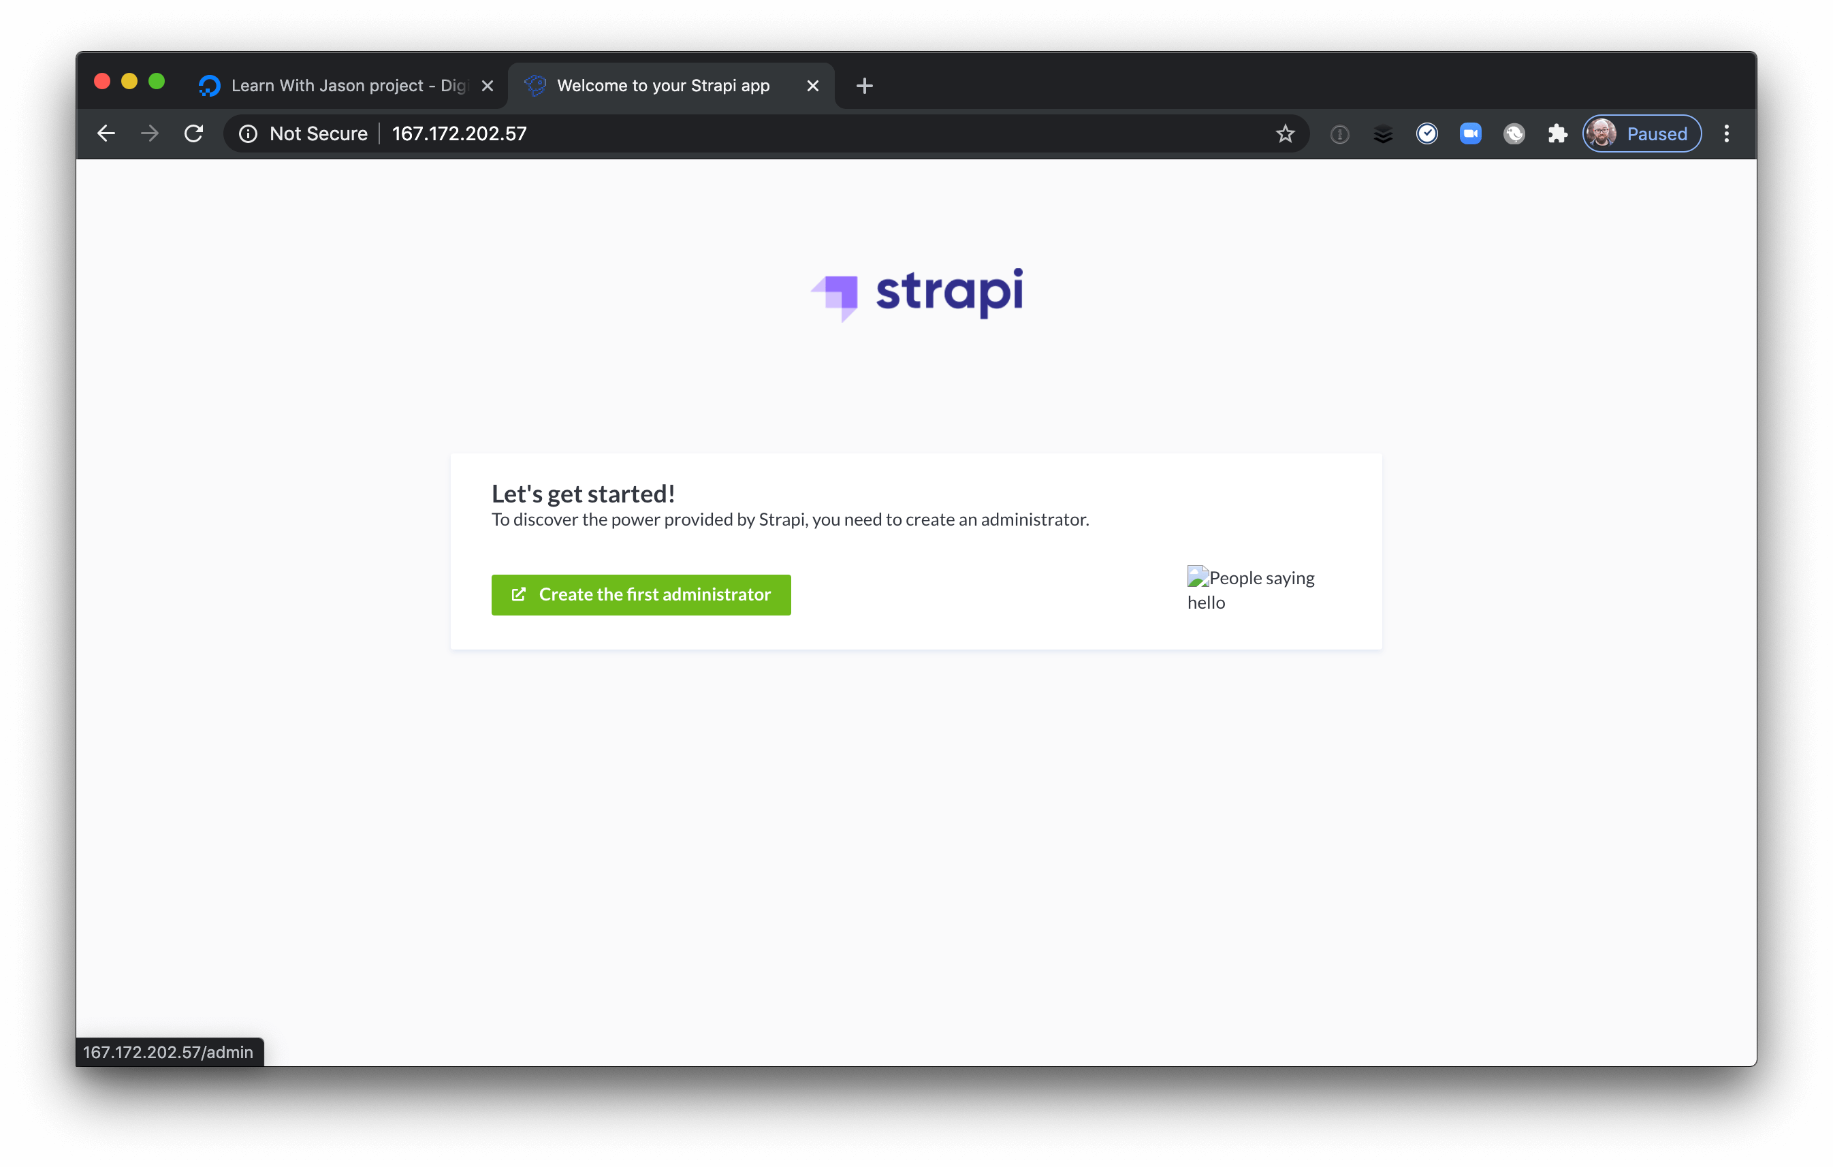The image size is (1833, 1167).
Task: Switch to the Learn With Jason project tab
Action: (335, 85)
